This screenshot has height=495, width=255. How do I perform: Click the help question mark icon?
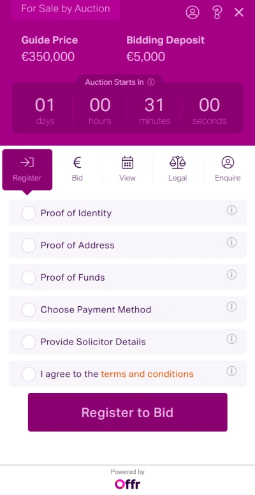click(217, 13)
